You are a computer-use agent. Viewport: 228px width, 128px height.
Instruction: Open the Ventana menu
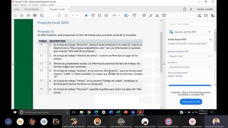[43, 5]
